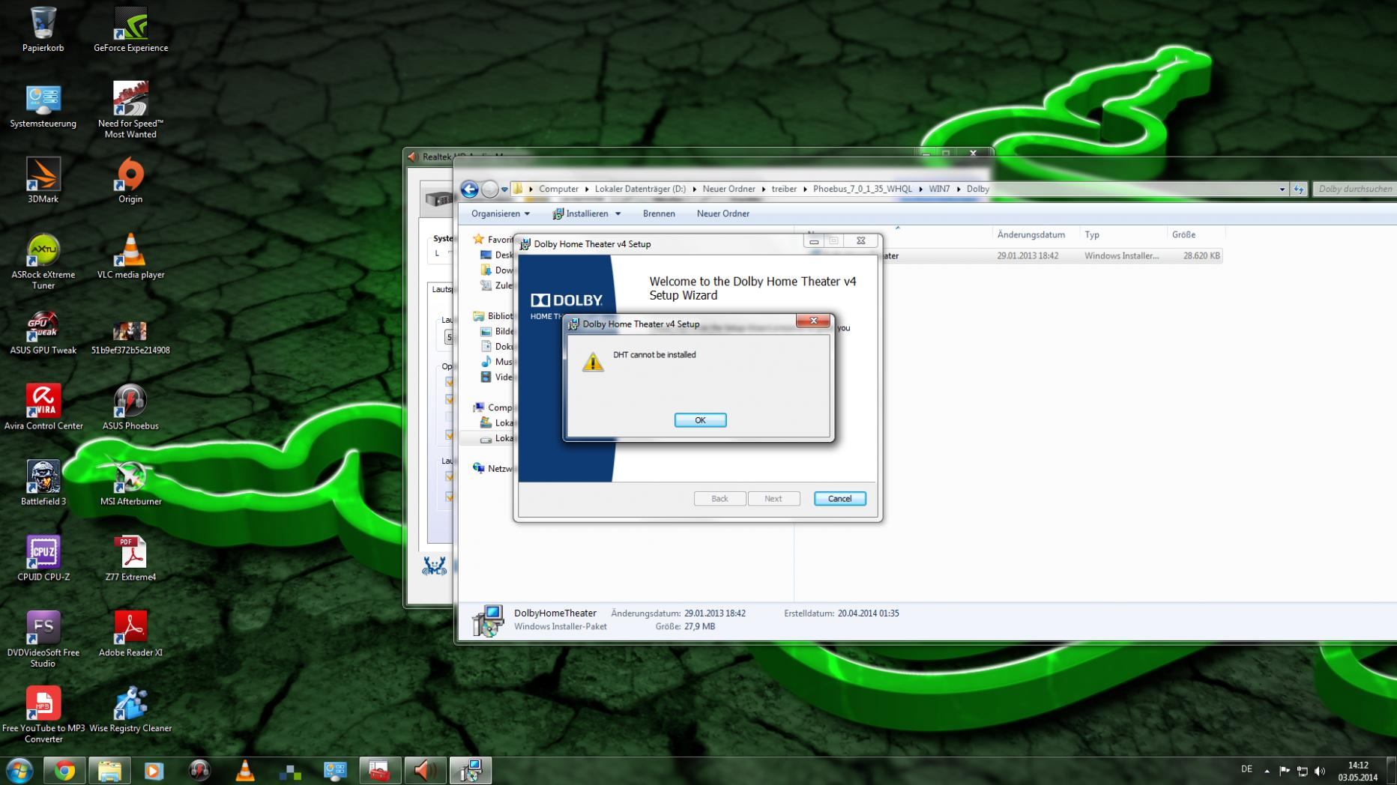Image resolution: width=1397 pixels, height=785 pixels.
Task: Open Google Chrome from the taskbar
Action: 64,771
